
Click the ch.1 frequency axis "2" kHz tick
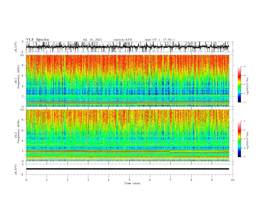(23, 96)
